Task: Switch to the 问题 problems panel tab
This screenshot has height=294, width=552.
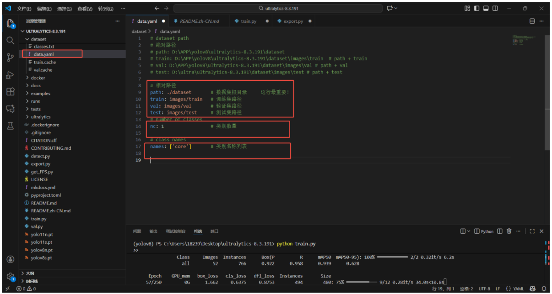Action: [x=137, y=231]
